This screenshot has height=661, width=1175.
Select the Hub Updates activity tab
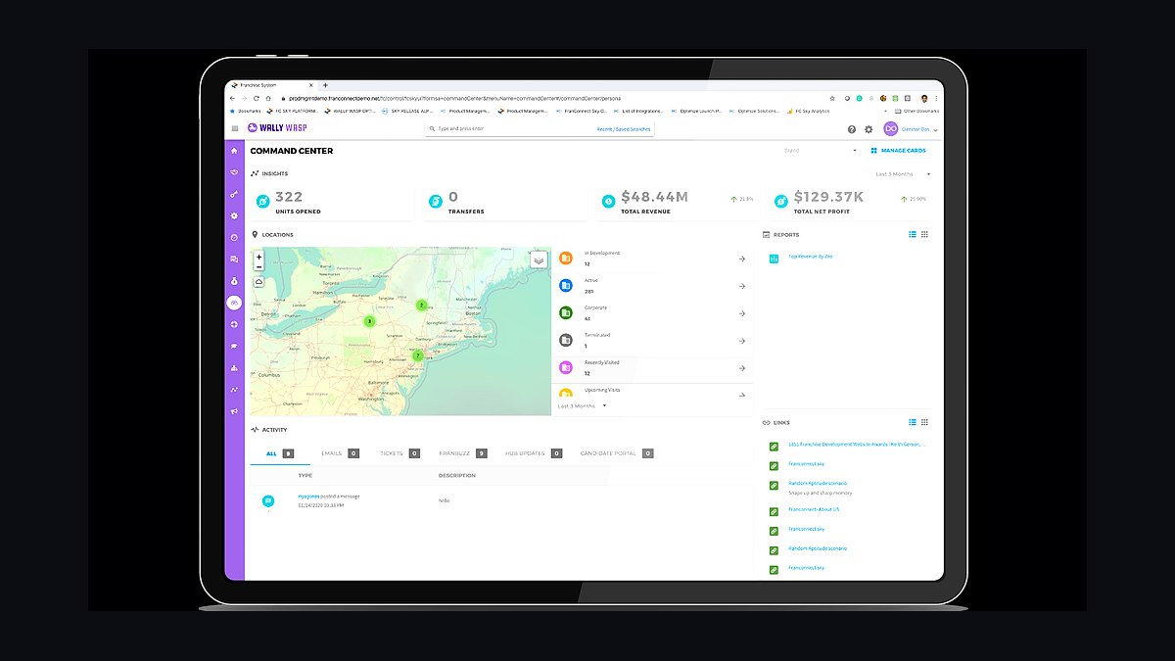[x=534, y=453]
